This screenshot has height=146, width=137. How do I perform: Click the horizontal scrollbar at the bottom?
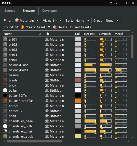click(x=34, y=141)
